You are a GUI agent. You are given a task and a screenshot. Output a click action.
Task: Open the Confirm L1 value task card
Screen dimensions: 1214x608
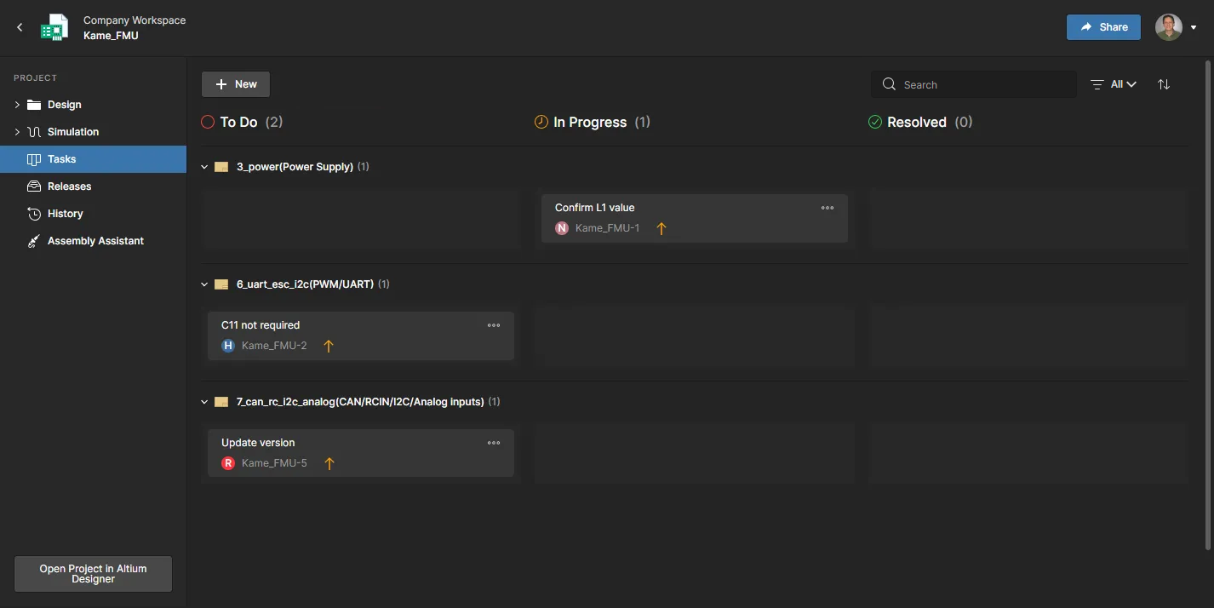coord(695,218)
